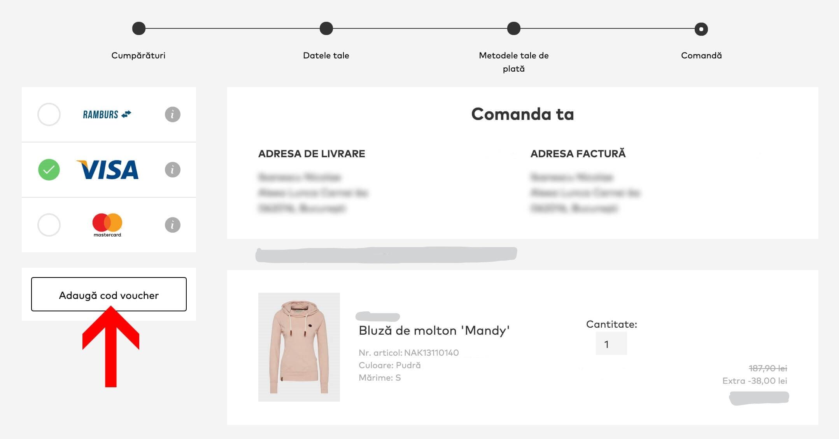The width and height of the screenshot is (839, 439).
Task: Open the Bluză de molton 'Mandy' product link
Action: [x=434, y=330]
